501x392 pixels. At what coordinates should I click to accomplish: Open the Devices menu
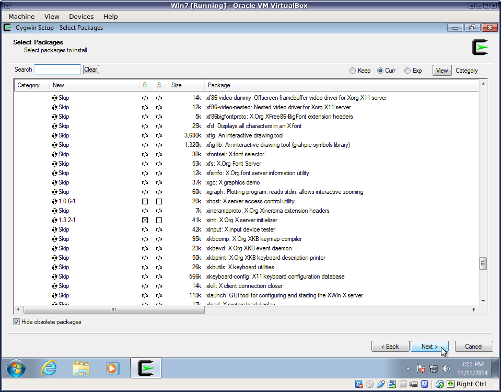tap(81, 17)
